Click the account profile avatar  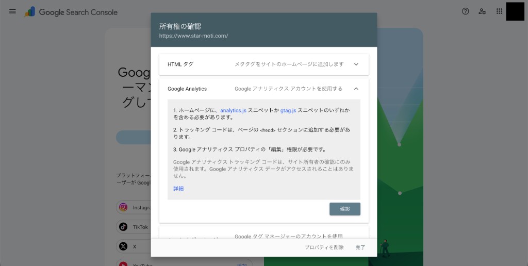pos(515,11)
